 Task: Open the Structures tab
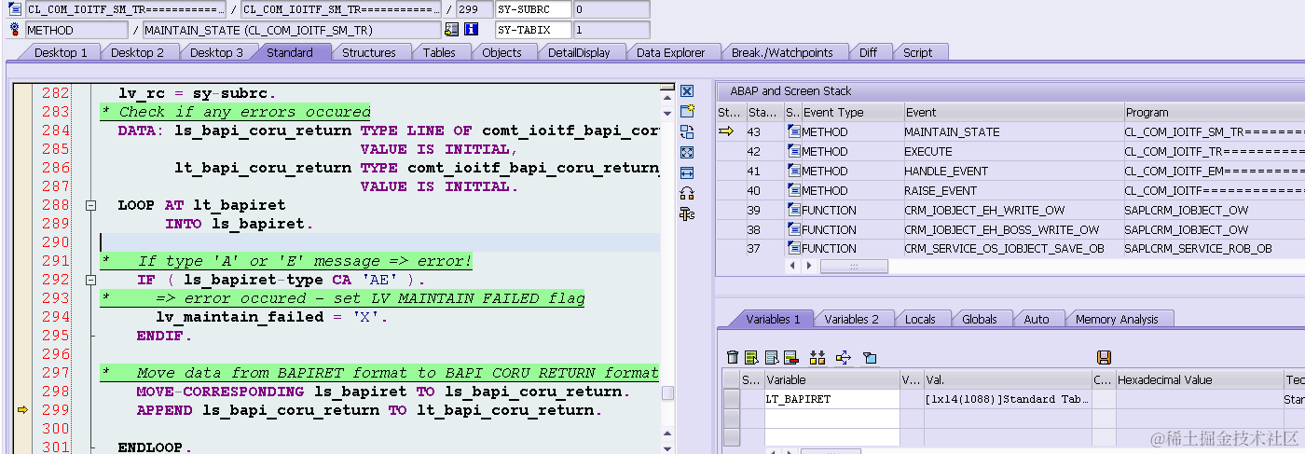pos(369,52)
